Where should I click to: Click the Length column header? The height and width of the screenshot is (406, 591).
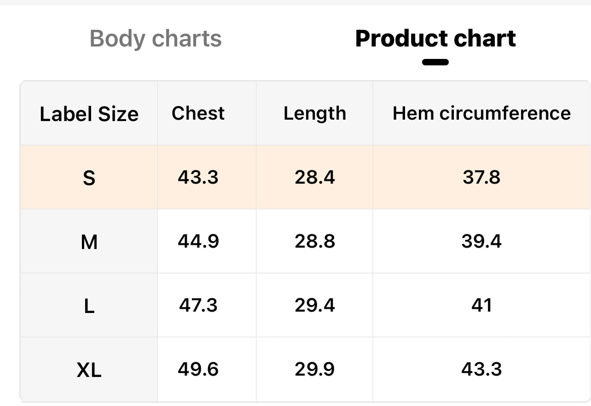[x=314, y=113]
